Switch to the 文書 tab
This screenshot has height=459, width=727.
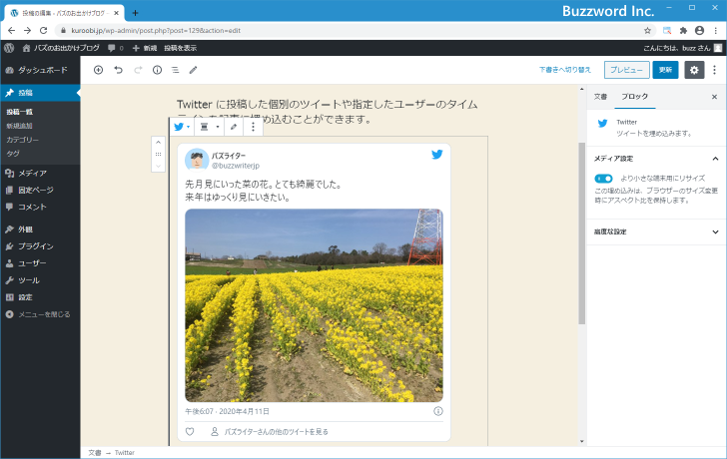600,97
